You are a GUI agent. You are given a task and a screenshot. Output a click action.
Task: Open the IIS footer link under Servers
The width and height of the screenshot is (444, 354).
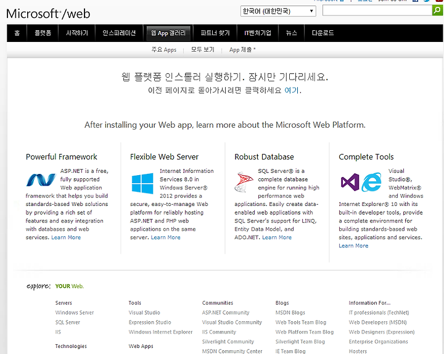pyautogui.click(x=58, y=332)
